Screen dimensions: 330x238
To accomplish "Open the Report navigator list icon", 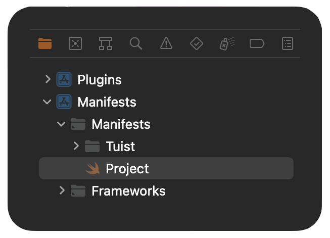I will 288,44.
